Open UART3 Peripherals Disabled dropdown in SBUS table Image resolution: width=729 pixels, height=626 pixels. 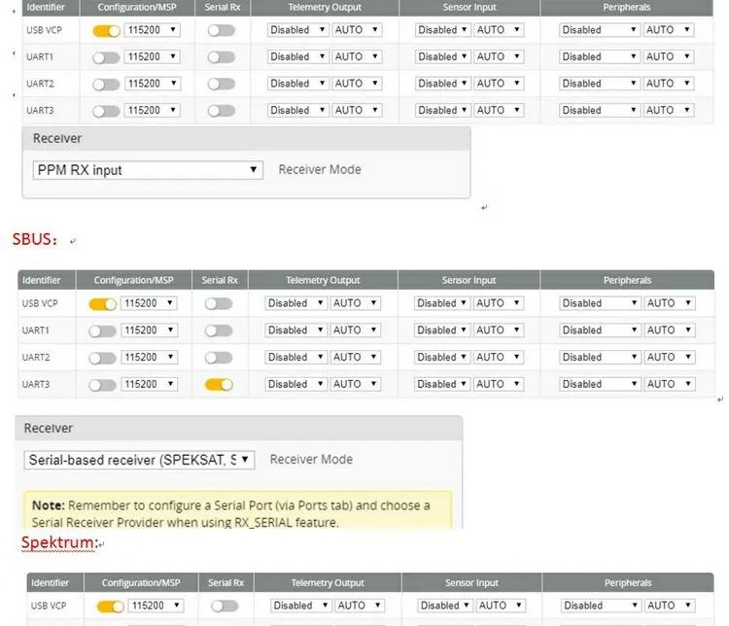pos(601,384)
